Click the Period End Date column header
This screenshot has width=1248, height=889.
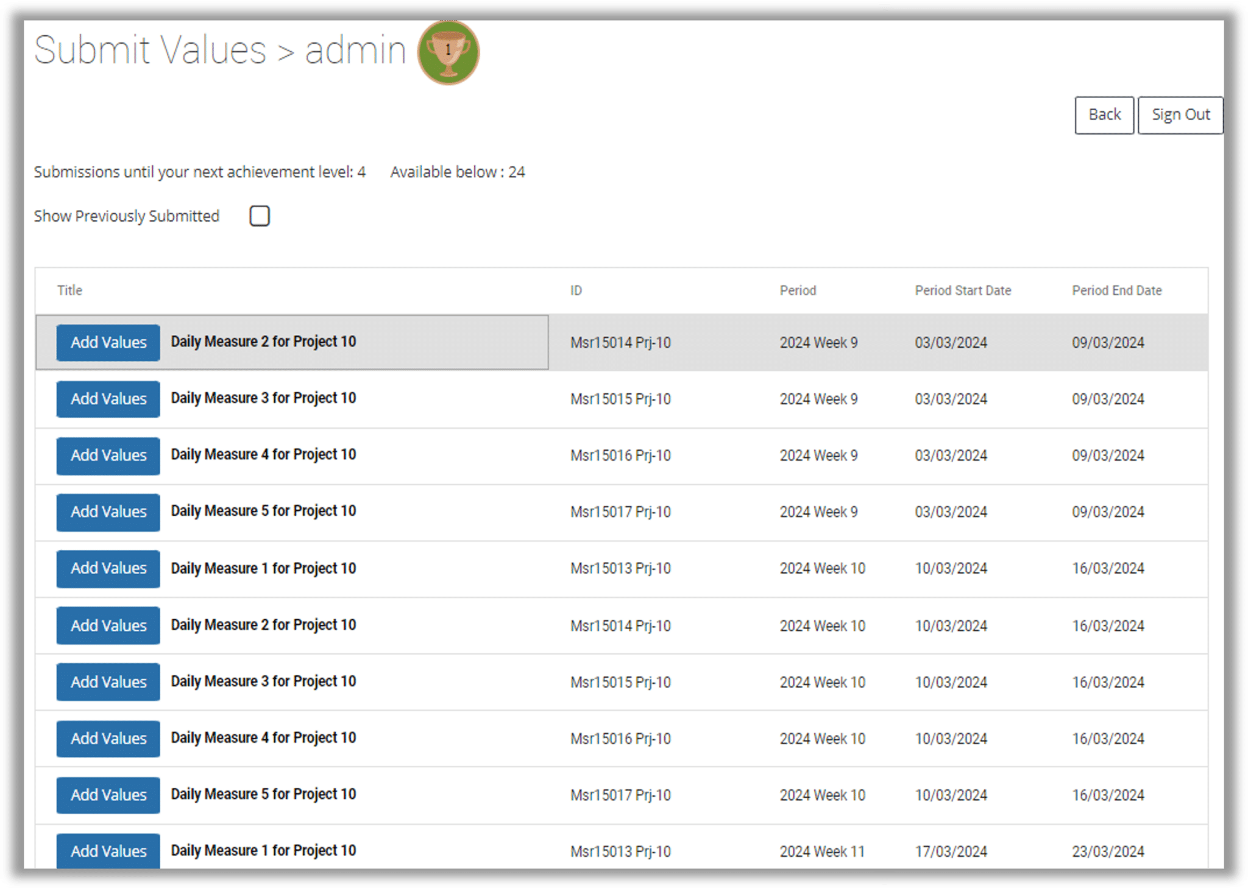click(x=1116, y=290)
